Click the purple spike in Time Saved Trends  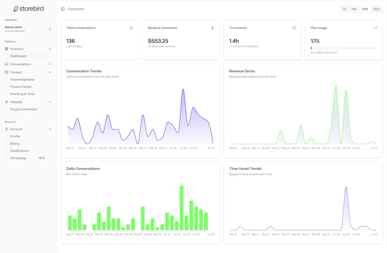(346, 188)
